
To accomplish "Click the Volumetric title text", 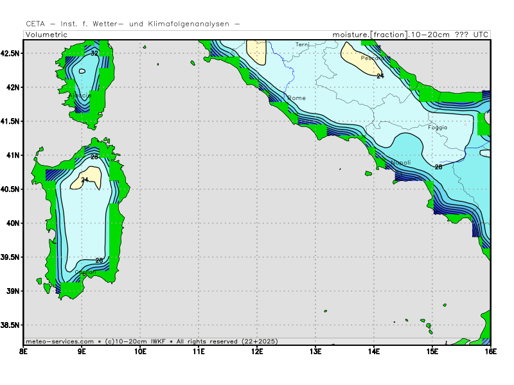I will 46,35.
